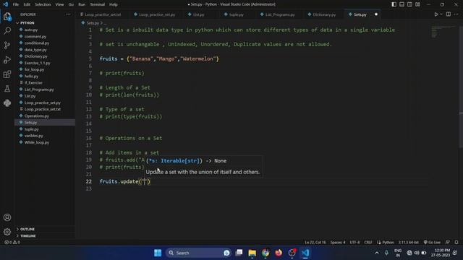Click the editor minimap
This screenshot has width=463, height=260.
tap(443, 32)
